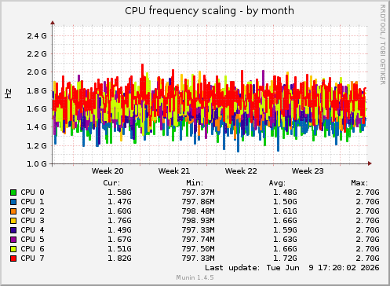
Task: Click the '1.6 G' y-axis label
Action: [37, 108]
